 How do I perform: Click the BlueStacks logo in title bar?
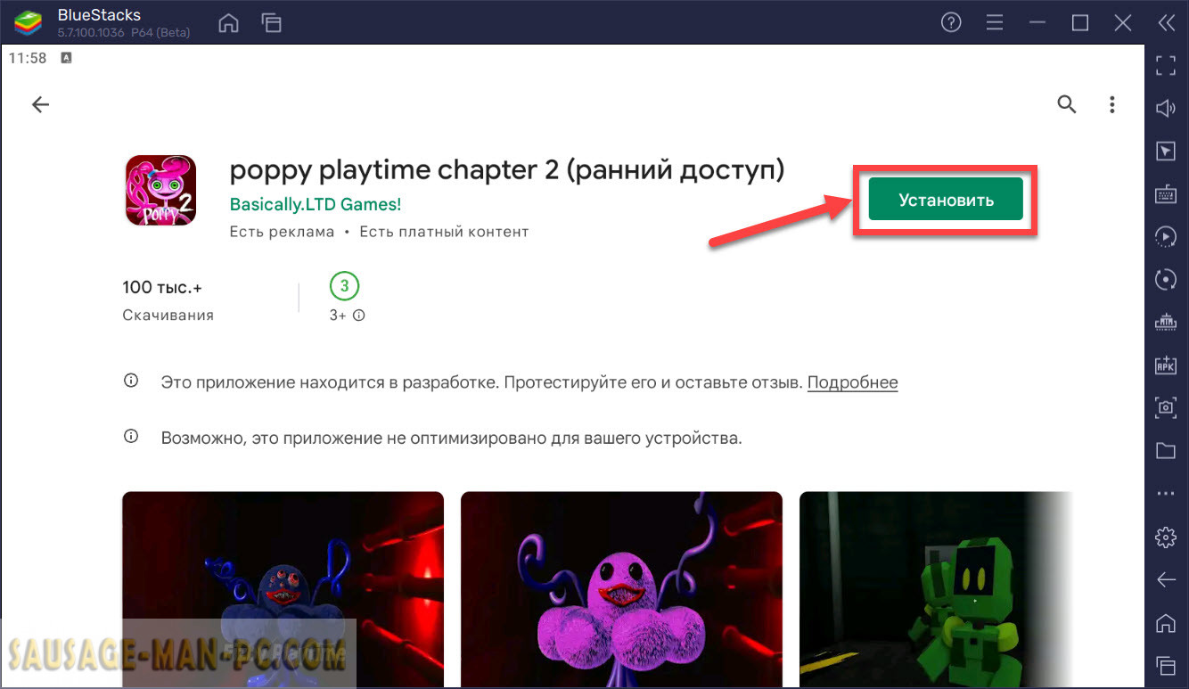[x=29, y=23]
